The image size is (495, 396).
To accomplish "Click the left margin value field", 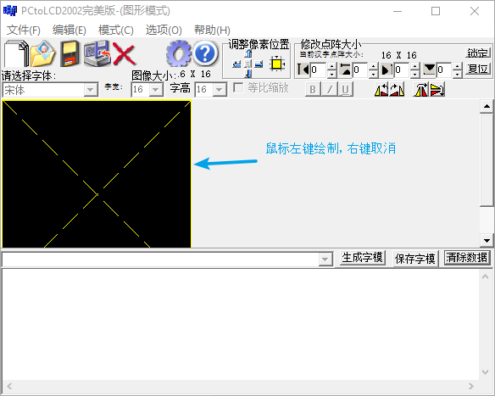I will [x=319, y=70].
